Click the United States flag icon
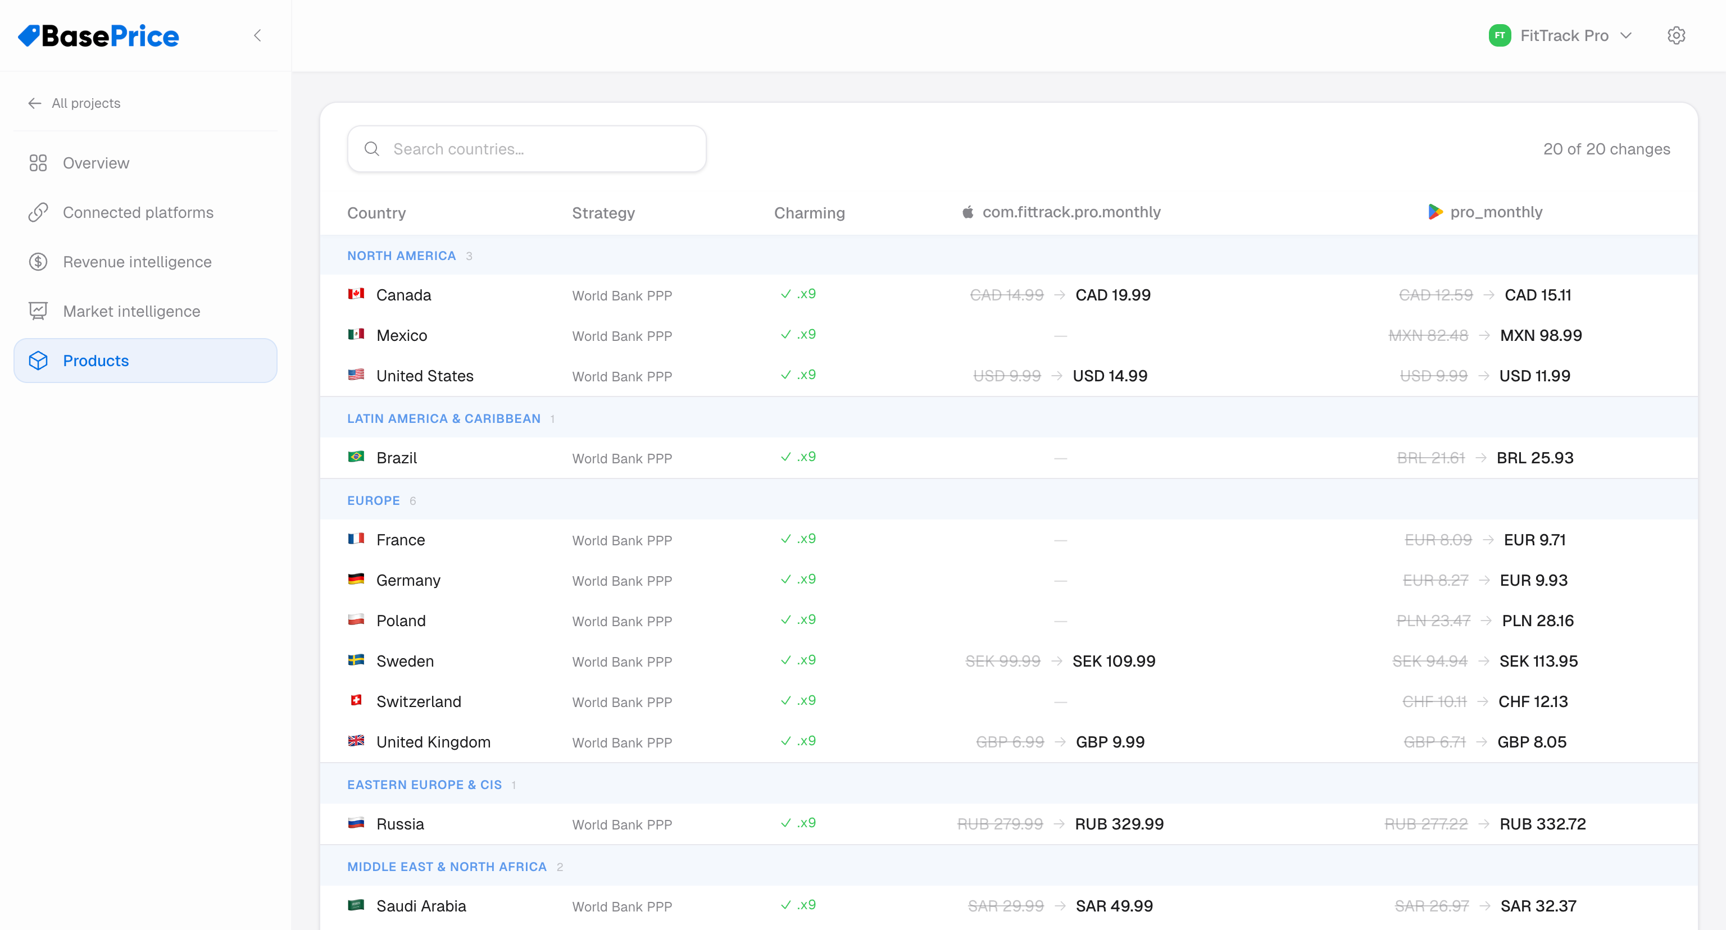This screenshot has width=1726, height=930. coord(356,375)
